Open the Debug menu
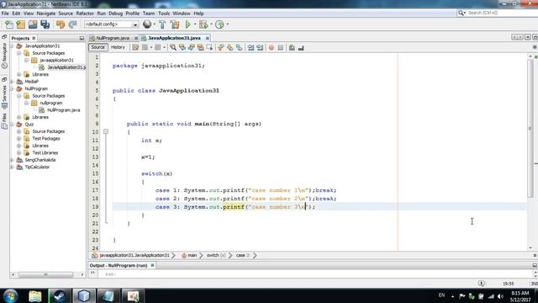The height and width of the screenshot is (303, 538). (116, 13)
